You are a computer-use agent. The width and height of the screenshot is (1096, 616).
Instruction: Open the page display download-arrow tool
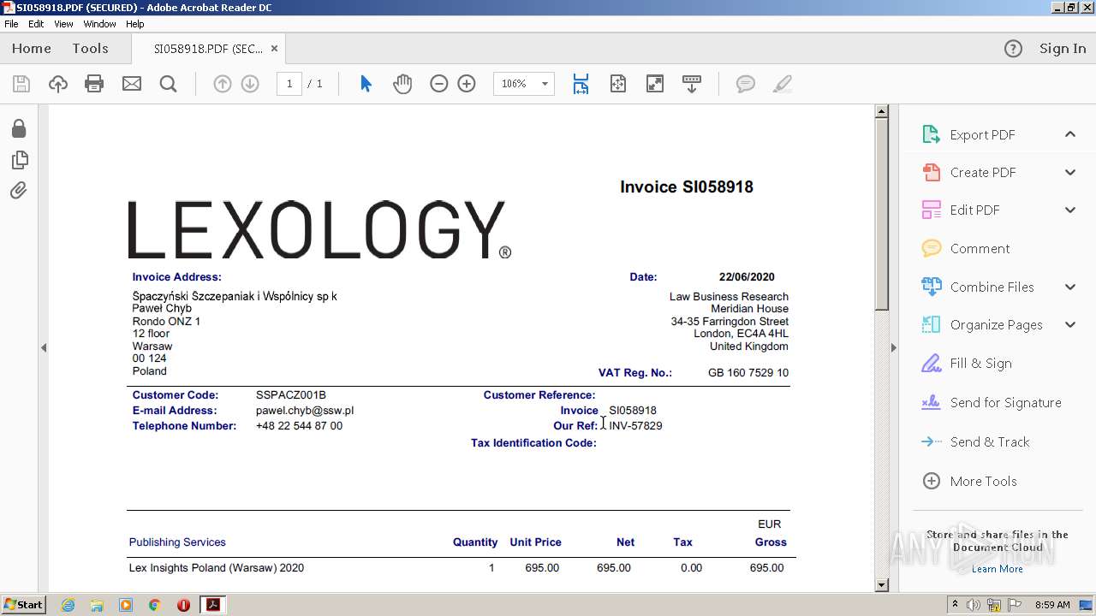click(692, 84)
